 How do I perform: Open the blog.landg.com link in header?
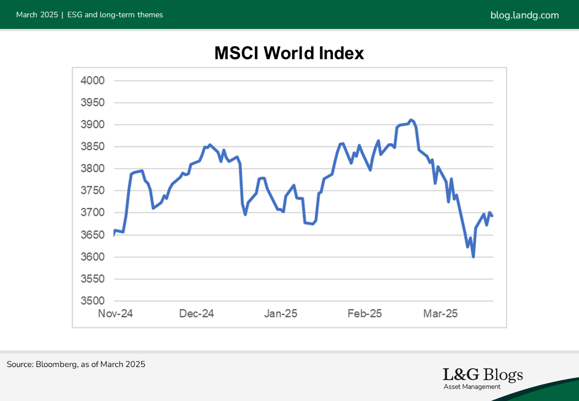click(x=524, y=15)
